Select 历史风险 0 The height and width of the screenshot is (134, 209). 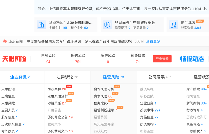(x=108, y=59)
